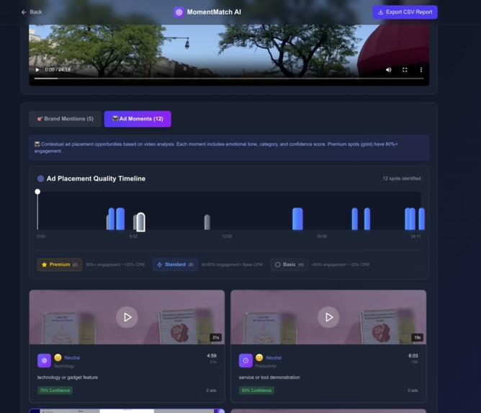The height and width of the screenshot is (413, 481).
Task: Click the 4:59 timestamp
Action: (x=212, y=355)
